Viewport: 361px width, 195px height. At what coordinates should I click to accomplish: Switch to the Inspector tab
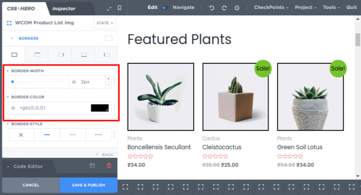coord(64,9)
